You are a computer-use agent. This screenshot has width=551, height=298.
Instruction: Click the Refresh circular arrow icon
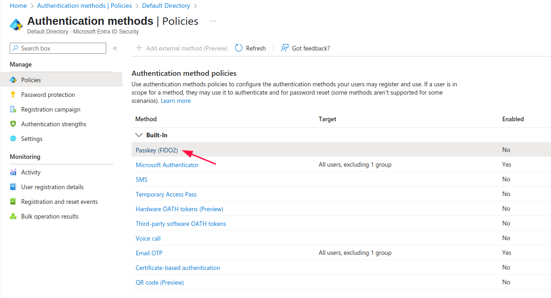pos(239,48)
